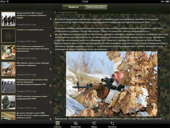Viewport: 170px width, 128px height.
Task: Click the first paragraph about центре «Камхуд»
Action: tap(107, 21)
